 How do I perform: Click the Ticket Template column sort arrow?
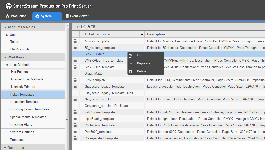pyautogui.click(x=142, y=34)
